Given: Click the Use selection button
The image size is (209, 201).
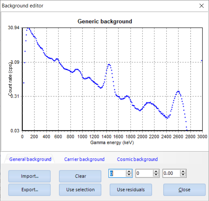Looking at the screenshot, I should point(80,190).
